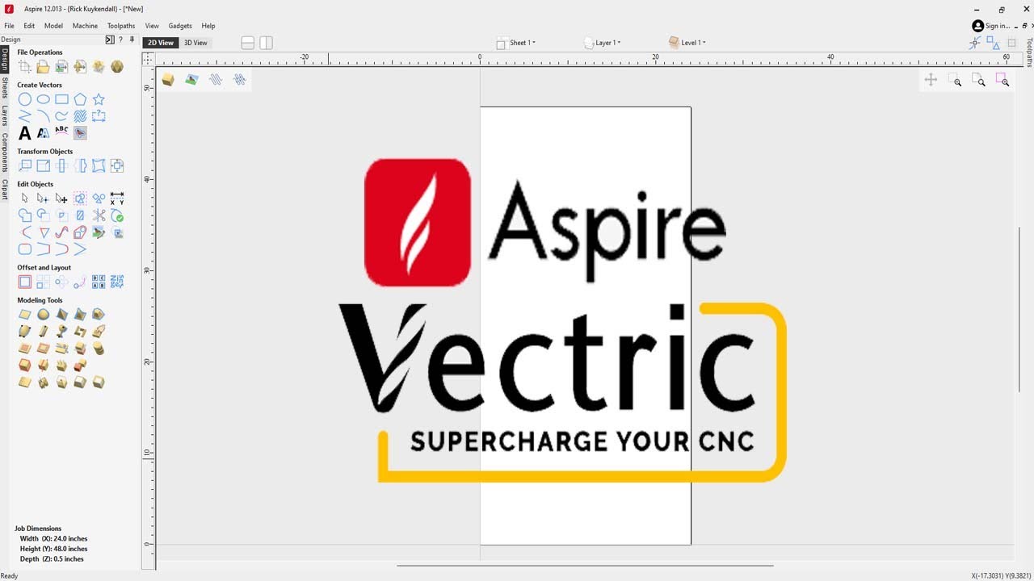Open the File menu
This screenshot has width=1034, height=581.
[x=10, y=26]
